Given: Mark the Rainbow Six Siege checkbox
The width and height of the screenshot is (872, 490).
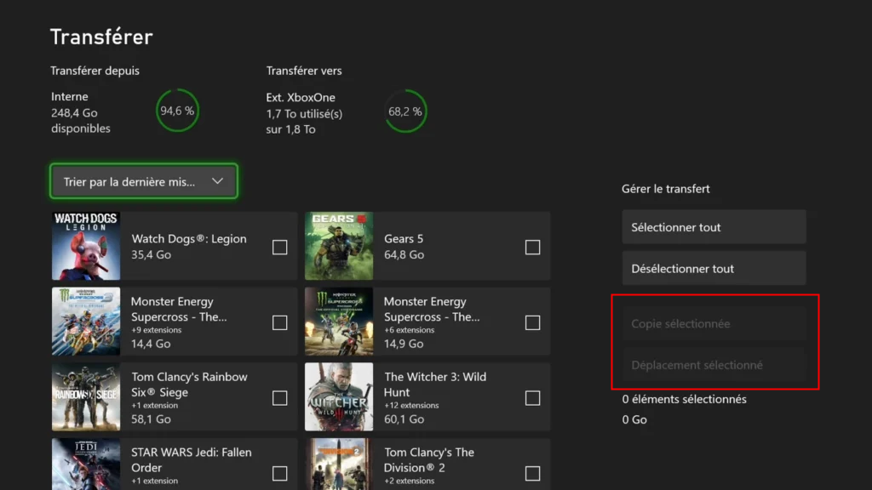Looking at the screenshot, I should [x=279, y=398].
